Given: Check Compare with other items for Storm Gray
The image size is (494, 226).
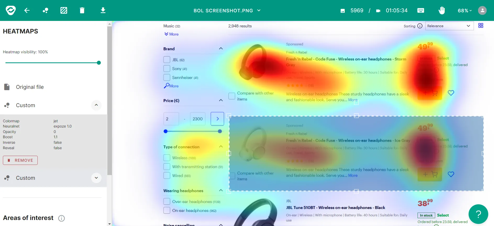Looking at the screenshot, I should tap(232, 96).
